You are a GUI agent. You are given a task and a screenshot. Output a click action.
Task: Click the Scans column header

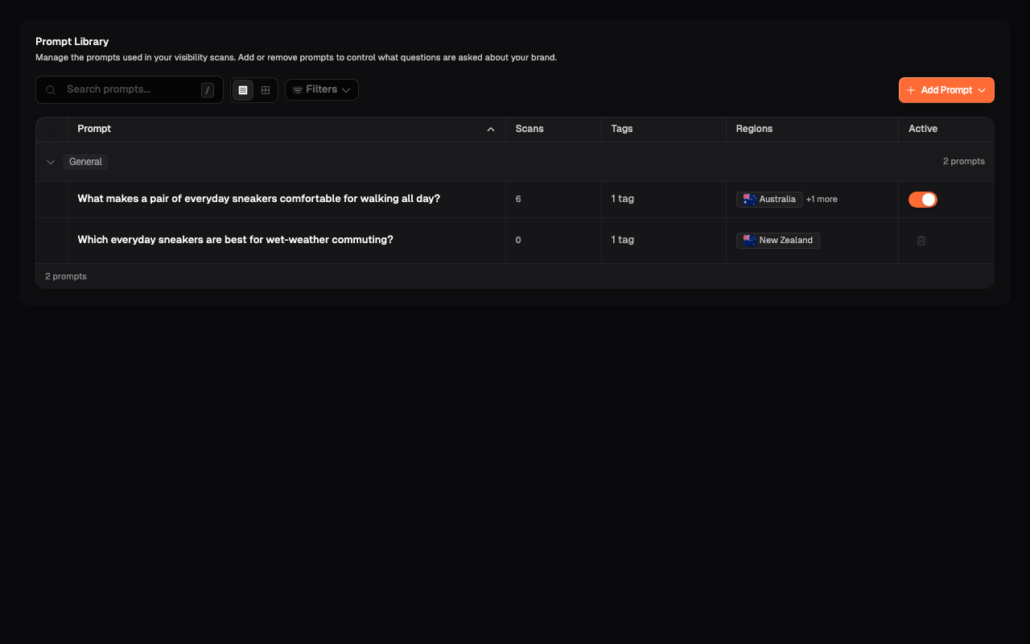(x=554, y=129)
